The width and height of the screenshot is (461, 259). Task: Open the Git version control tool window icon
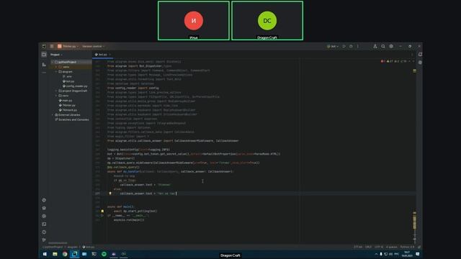coord(44,240)
